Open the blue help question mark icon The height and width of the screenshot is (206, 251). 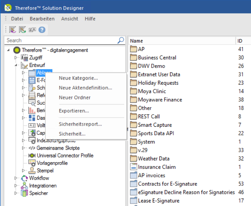click(x=42, y=30)
